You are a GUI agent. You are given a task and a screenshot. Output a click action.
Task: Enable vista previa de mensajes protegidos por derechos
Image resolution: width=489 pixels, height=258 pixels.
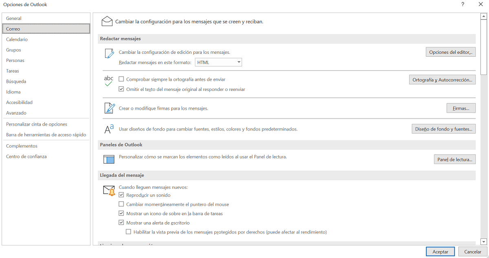click(x=129, y=232)
